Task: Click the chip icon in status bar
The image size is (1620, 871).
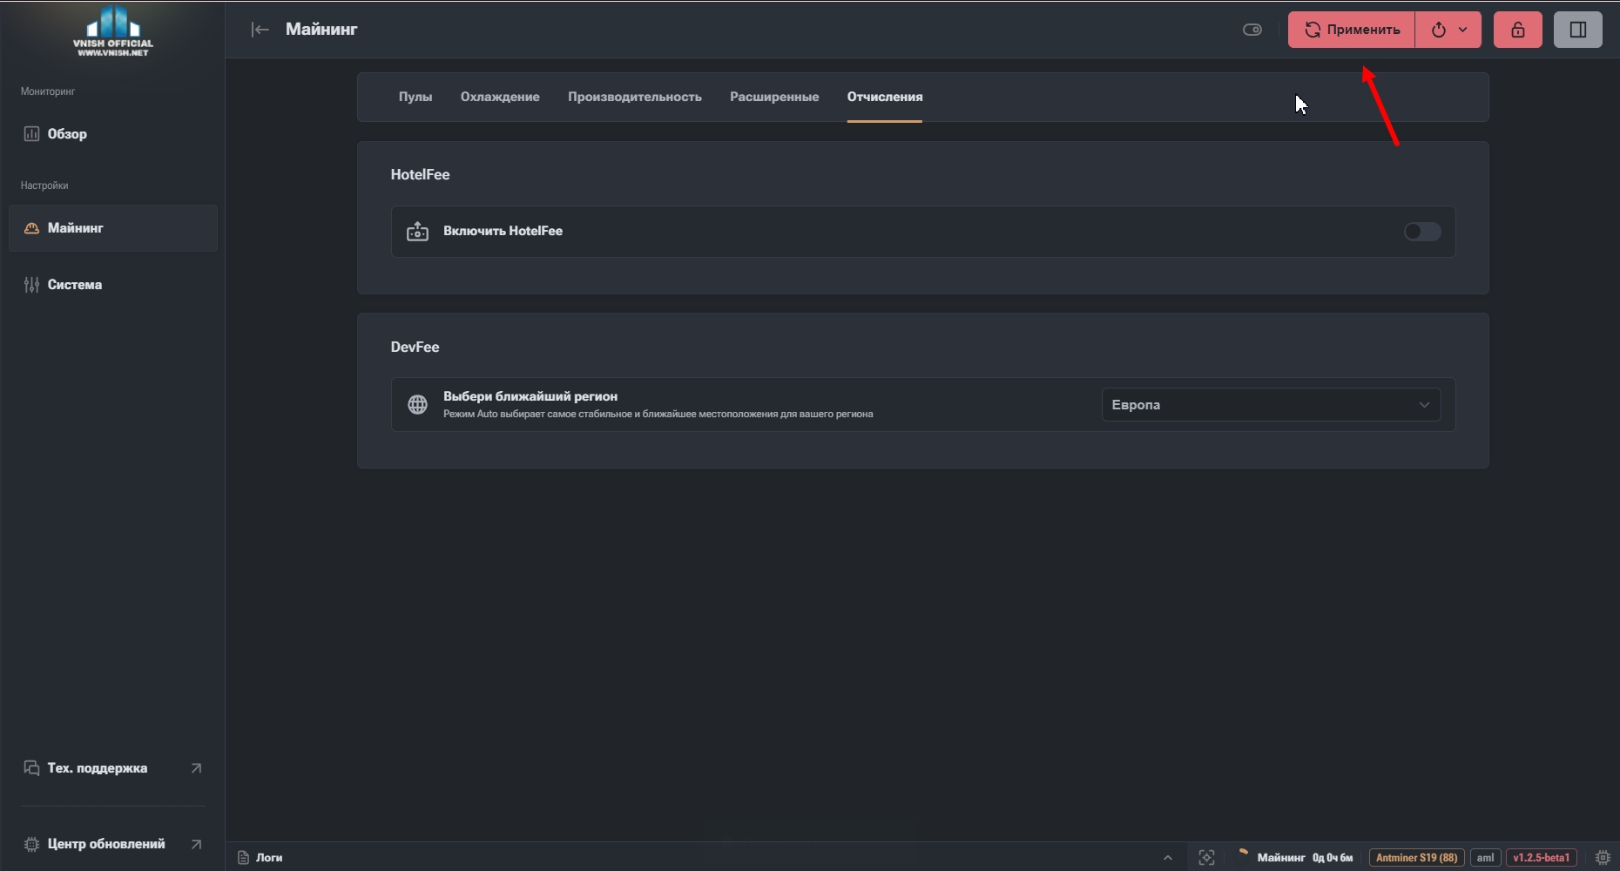Action: (x=1603, y=858)
